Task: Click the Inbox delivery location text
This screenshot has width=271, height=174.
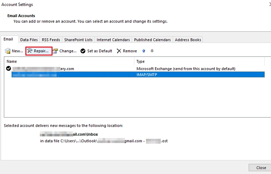Action: (x=69, y=134)
